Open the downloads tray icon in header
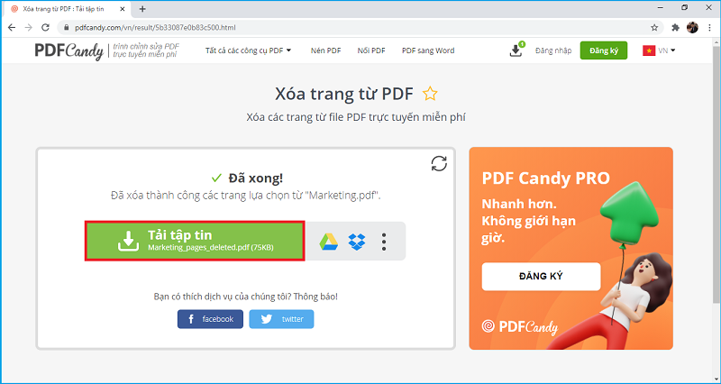This screenshot has width=721, height=384. tap(516, 50)
